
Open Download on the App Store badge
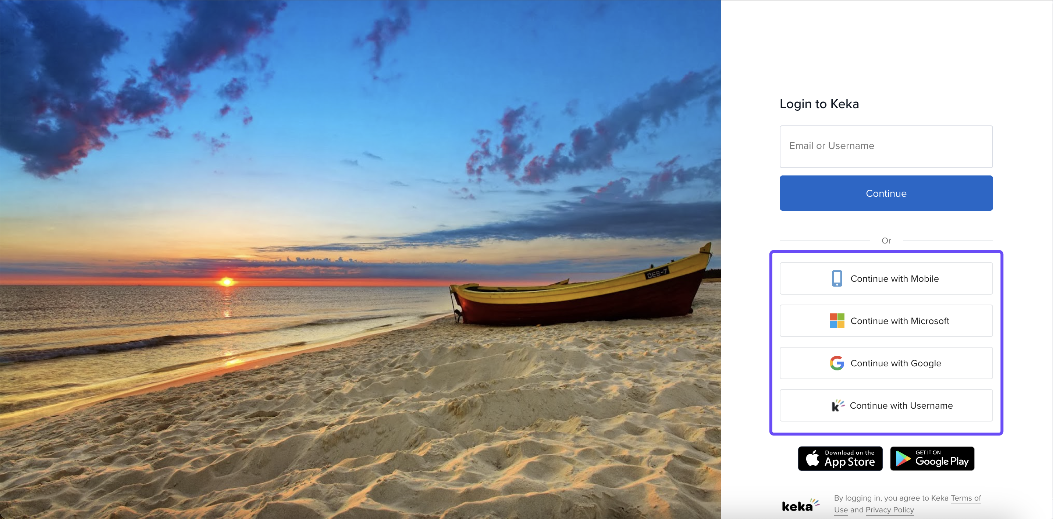tap(840, 459)
